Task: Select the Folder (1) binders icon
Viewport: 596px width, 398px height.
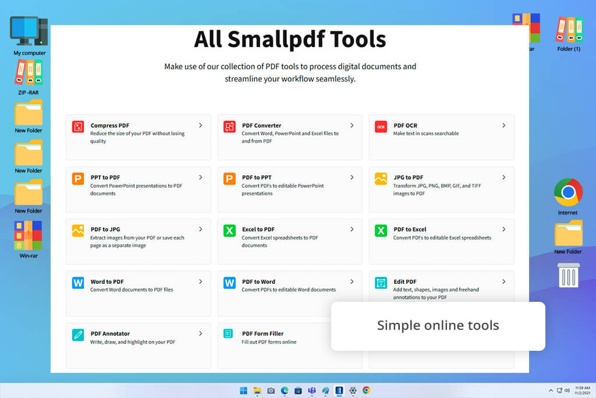Action: coord(569,33)
